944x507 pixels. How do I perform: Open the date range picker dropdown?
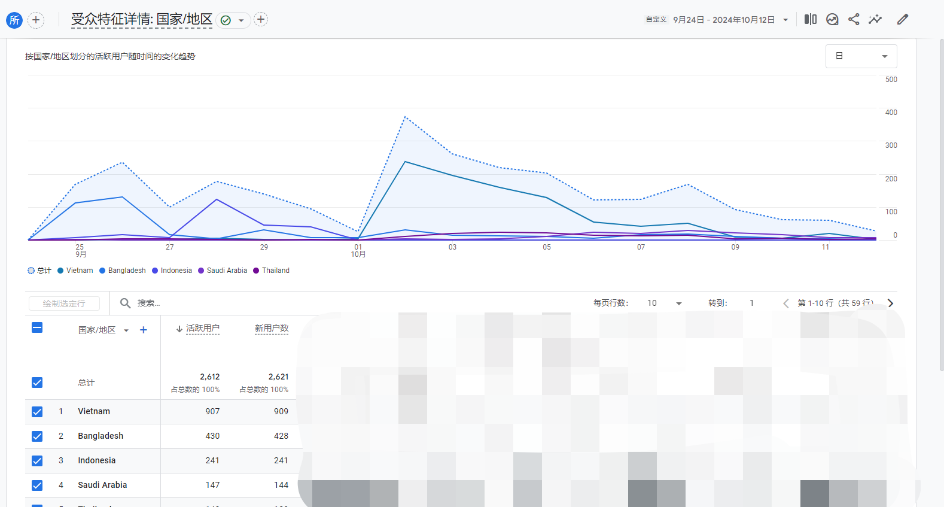click(785, 20)
